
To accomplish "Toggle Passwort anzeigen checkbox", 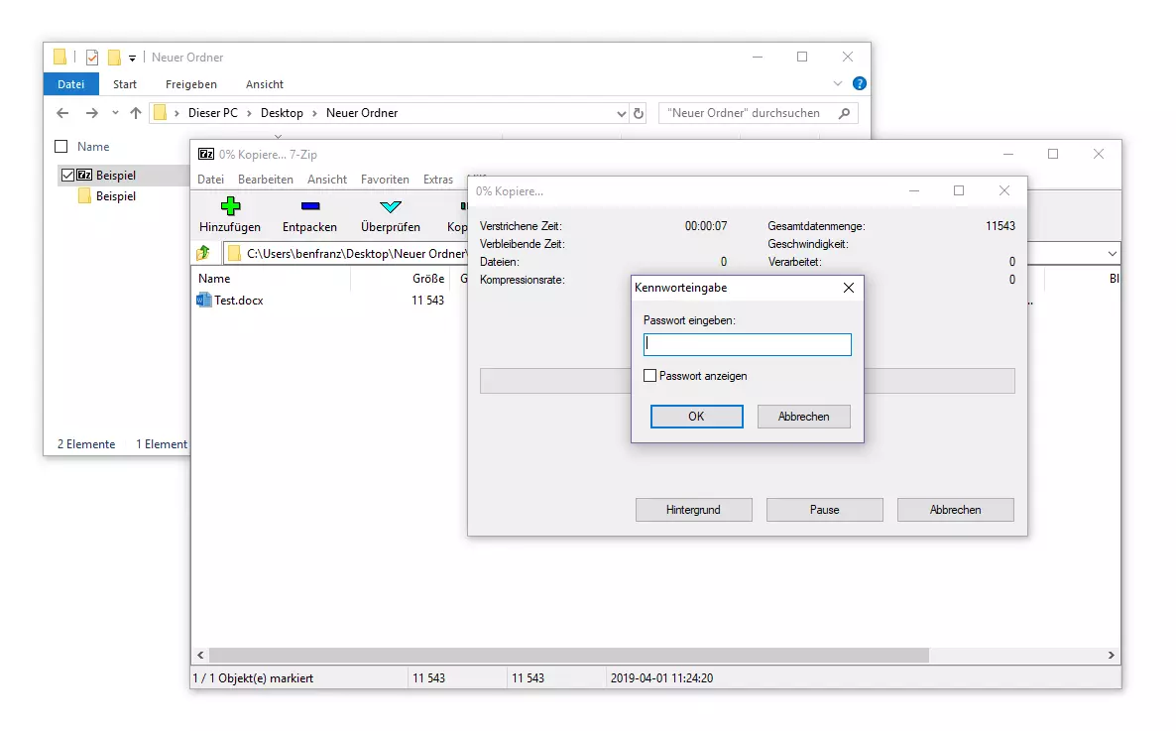I will pos(650,376).
